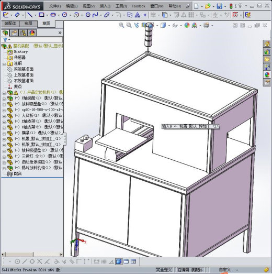
Task: Select the 前视基准面 plane item
Action: (x=24, y=69)
